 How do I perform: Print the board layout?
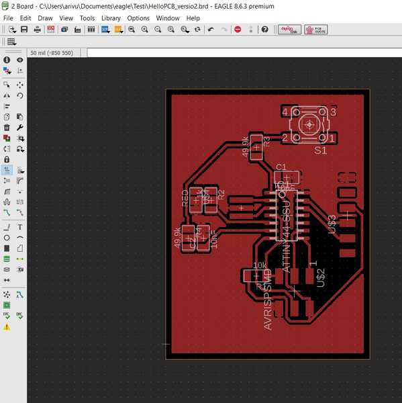tap(37, 30)
